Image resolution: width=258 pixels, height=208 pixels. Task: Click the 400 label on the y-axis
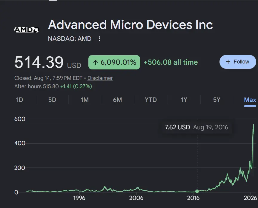point(20,143)
